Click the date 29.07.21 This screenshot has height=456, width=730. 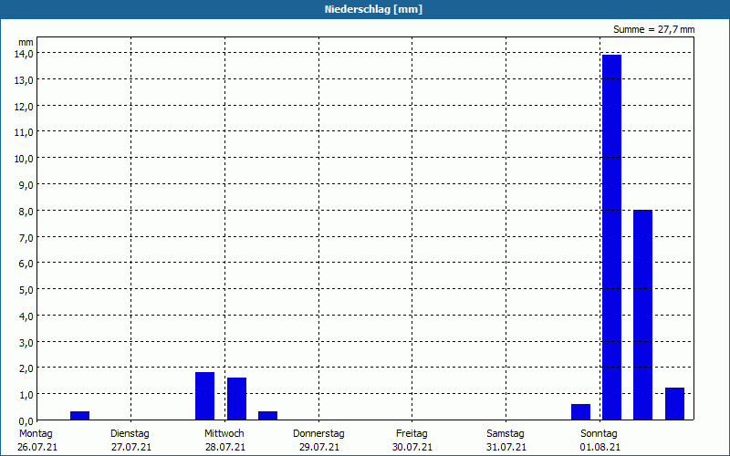click(318, 448)
